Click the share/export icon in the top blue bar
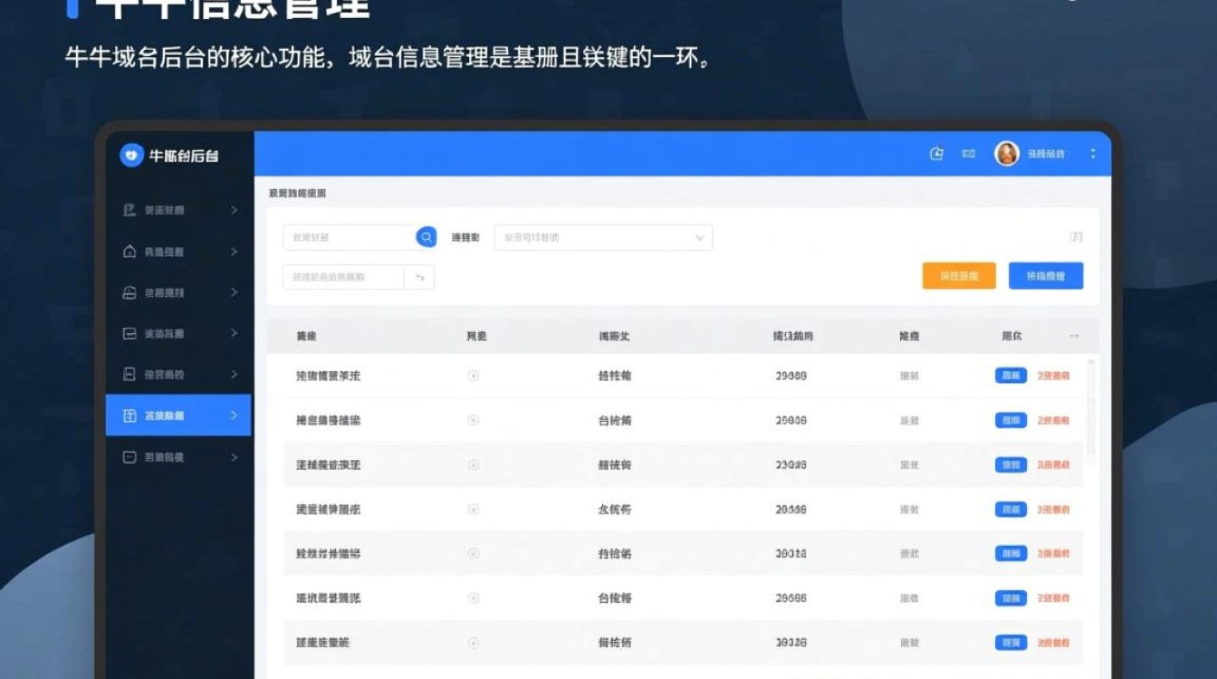The height and width of the screenshot is (679, 1217). [938, 154]
